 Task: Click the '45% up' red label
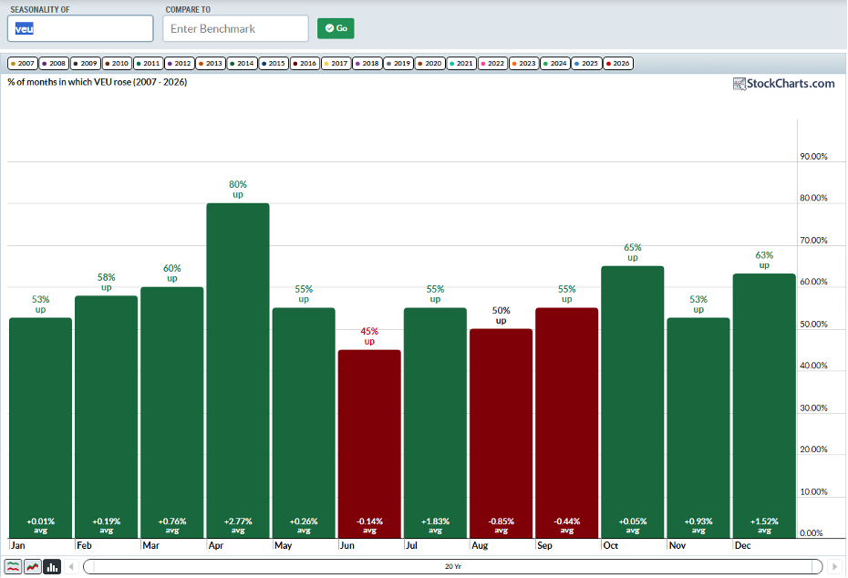point(369,335)
